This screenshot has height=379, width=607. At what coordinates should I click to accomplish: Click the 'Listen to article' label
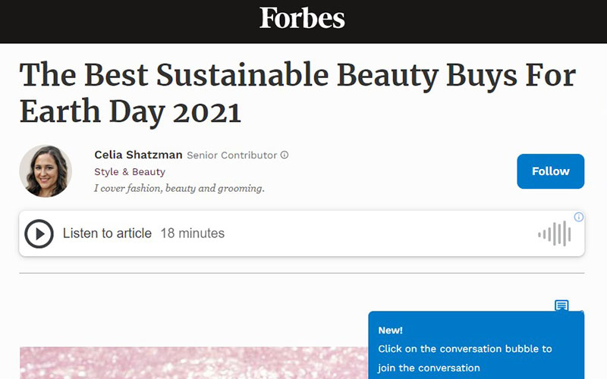tap(107, 233)
